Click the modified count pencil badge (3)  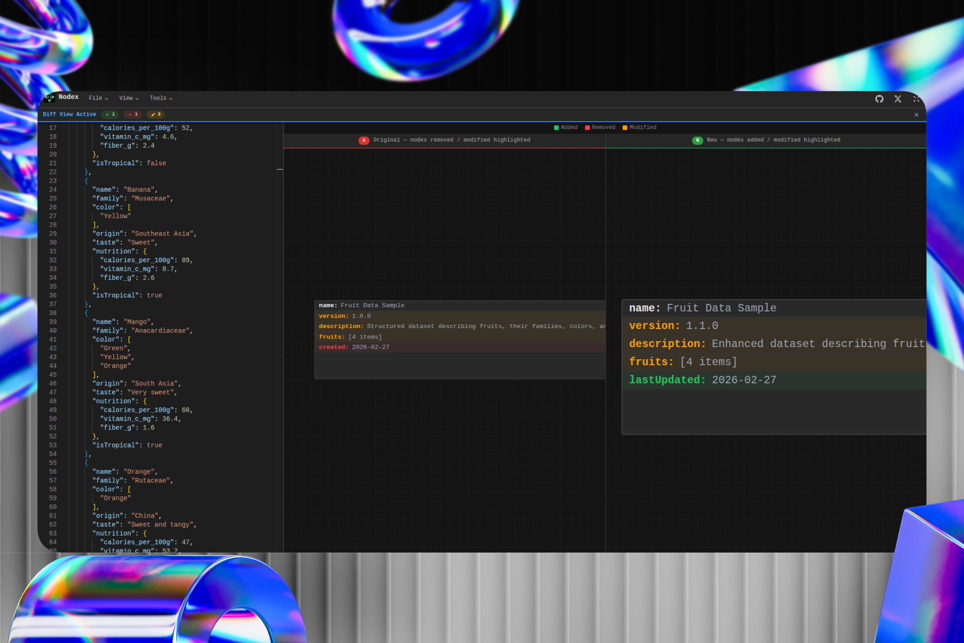pos(156,115)
